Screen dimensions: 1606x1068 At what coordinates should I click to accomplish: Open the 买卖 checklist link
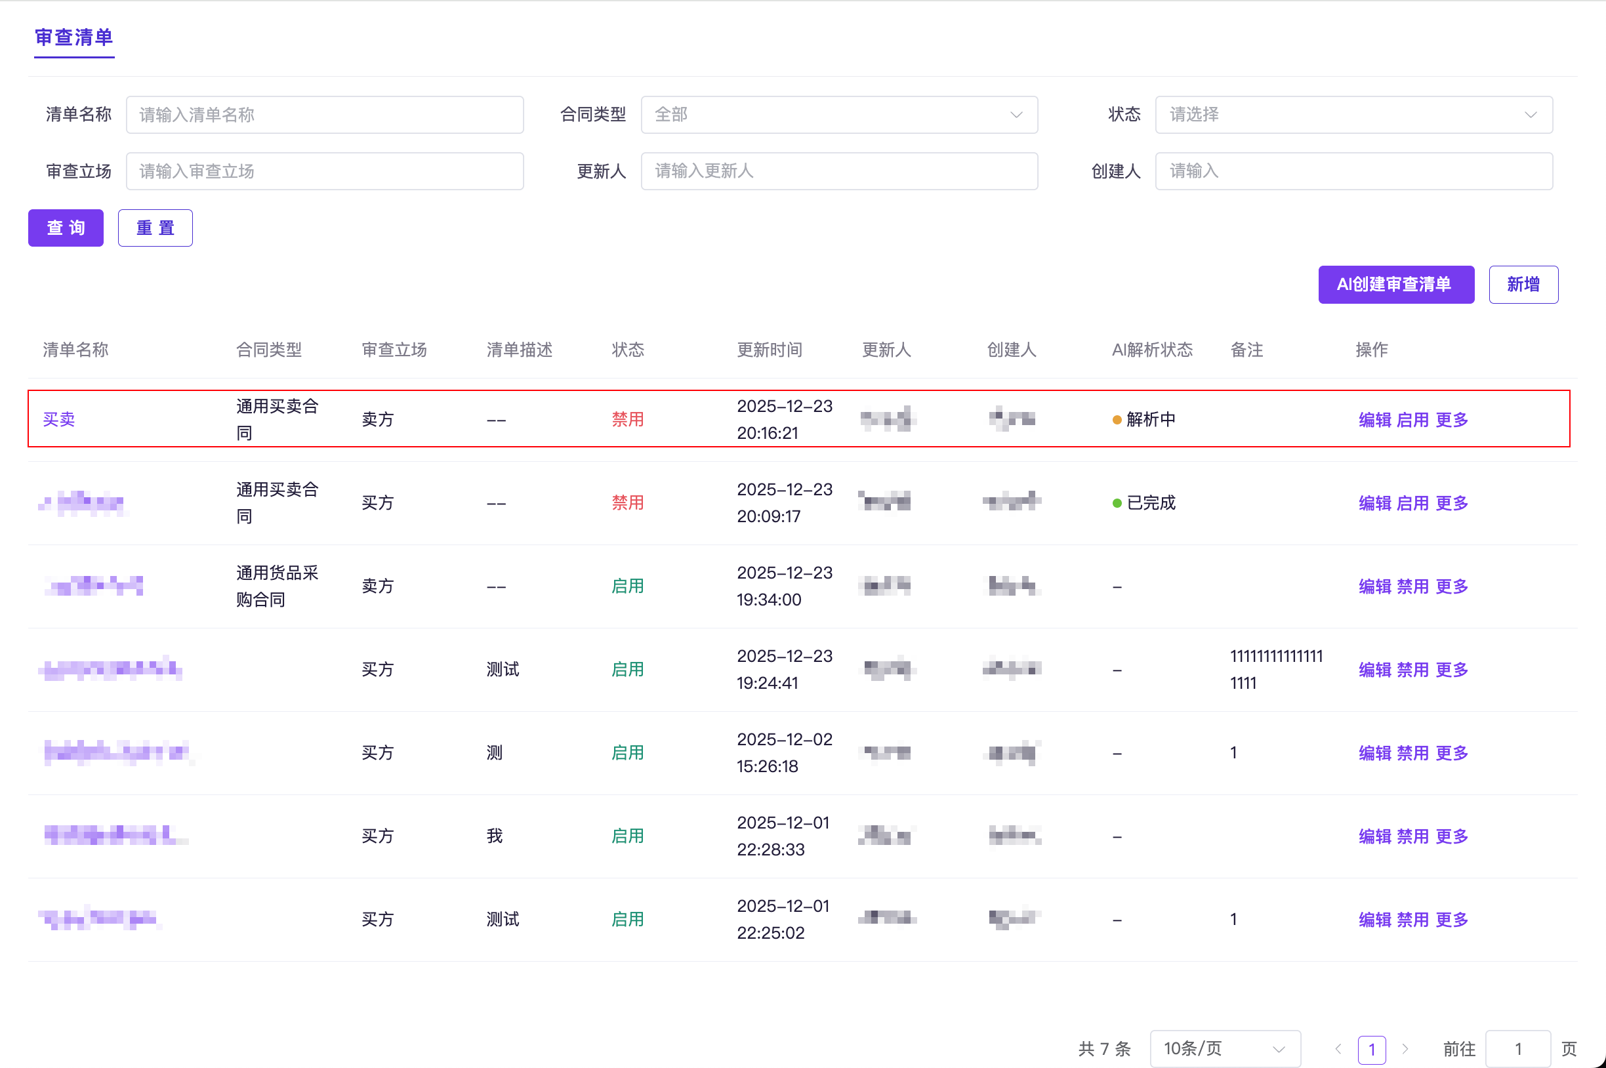(x=58, y=420)
